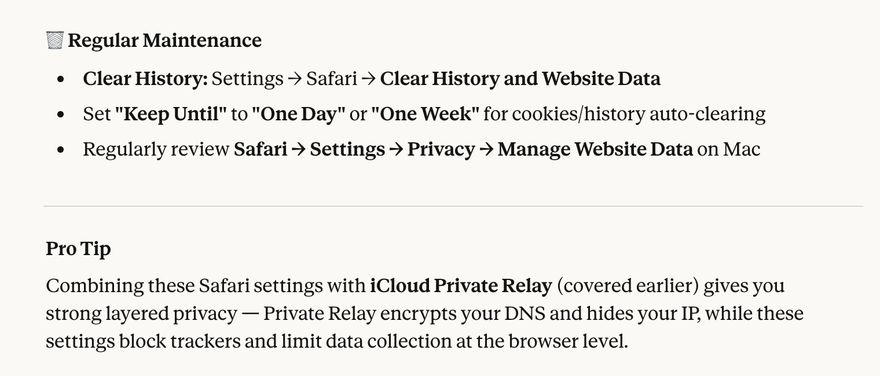This screenshot has height=376, width=880.
Task: Click the words Regularly review
Action: pos(156,149)
